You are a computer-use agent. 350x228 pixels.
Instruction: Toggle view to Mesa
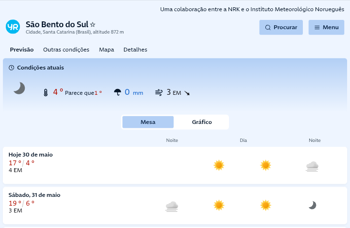[148, 122]
